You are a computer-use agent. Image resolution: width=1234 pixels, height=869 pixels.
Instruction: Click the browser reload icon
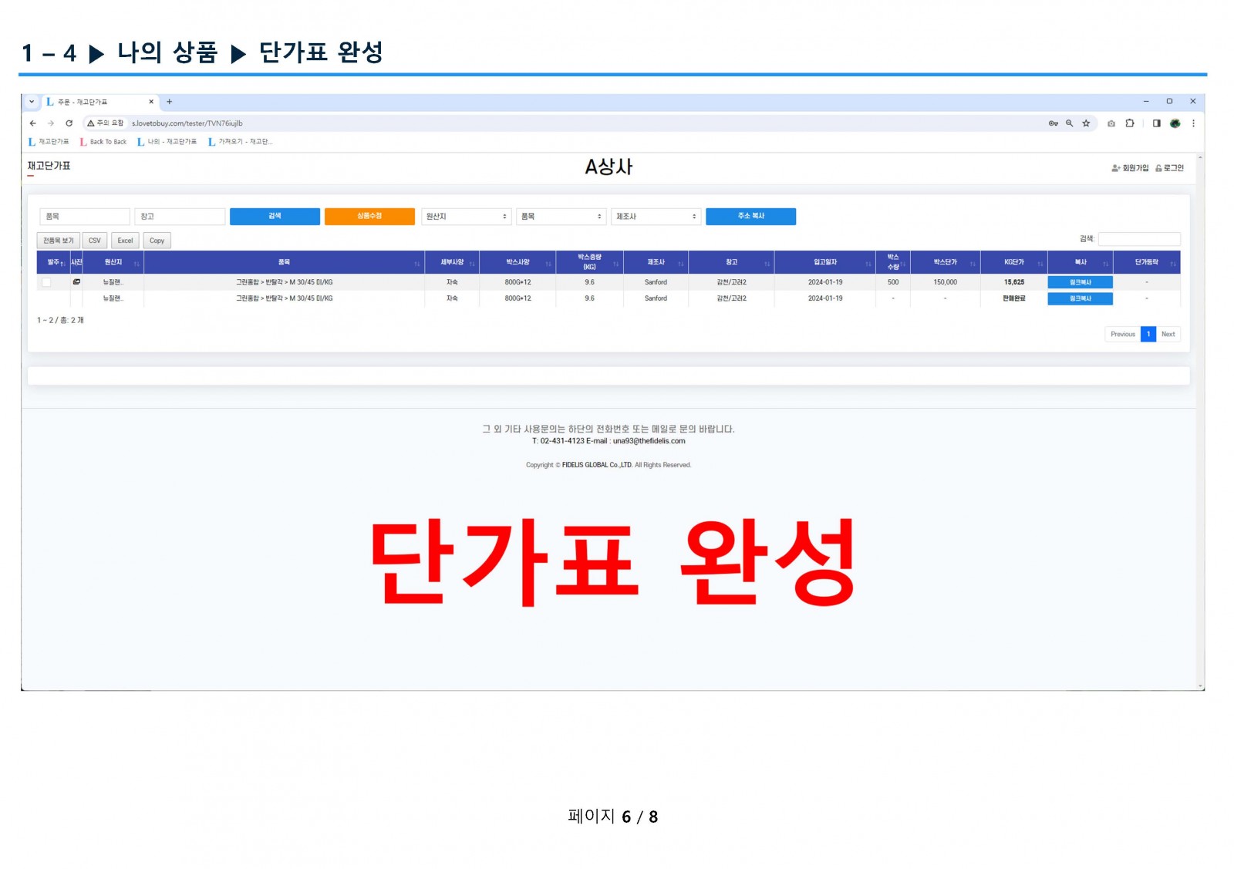click(x=69, y=123)
